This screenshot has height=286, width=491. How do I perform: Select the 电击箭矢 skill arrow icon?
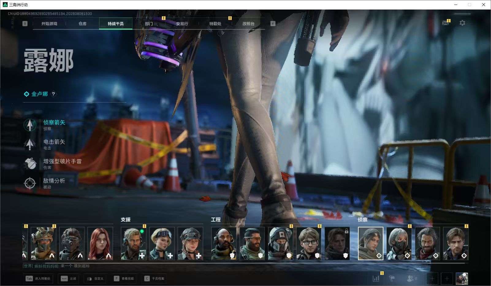click(30, 144)
